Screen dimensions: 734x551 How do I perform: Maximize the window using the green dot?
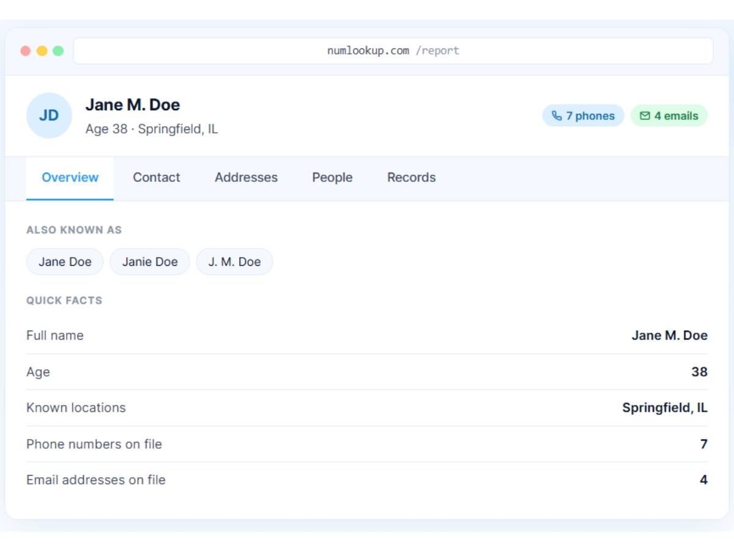(x=58, y=51)
